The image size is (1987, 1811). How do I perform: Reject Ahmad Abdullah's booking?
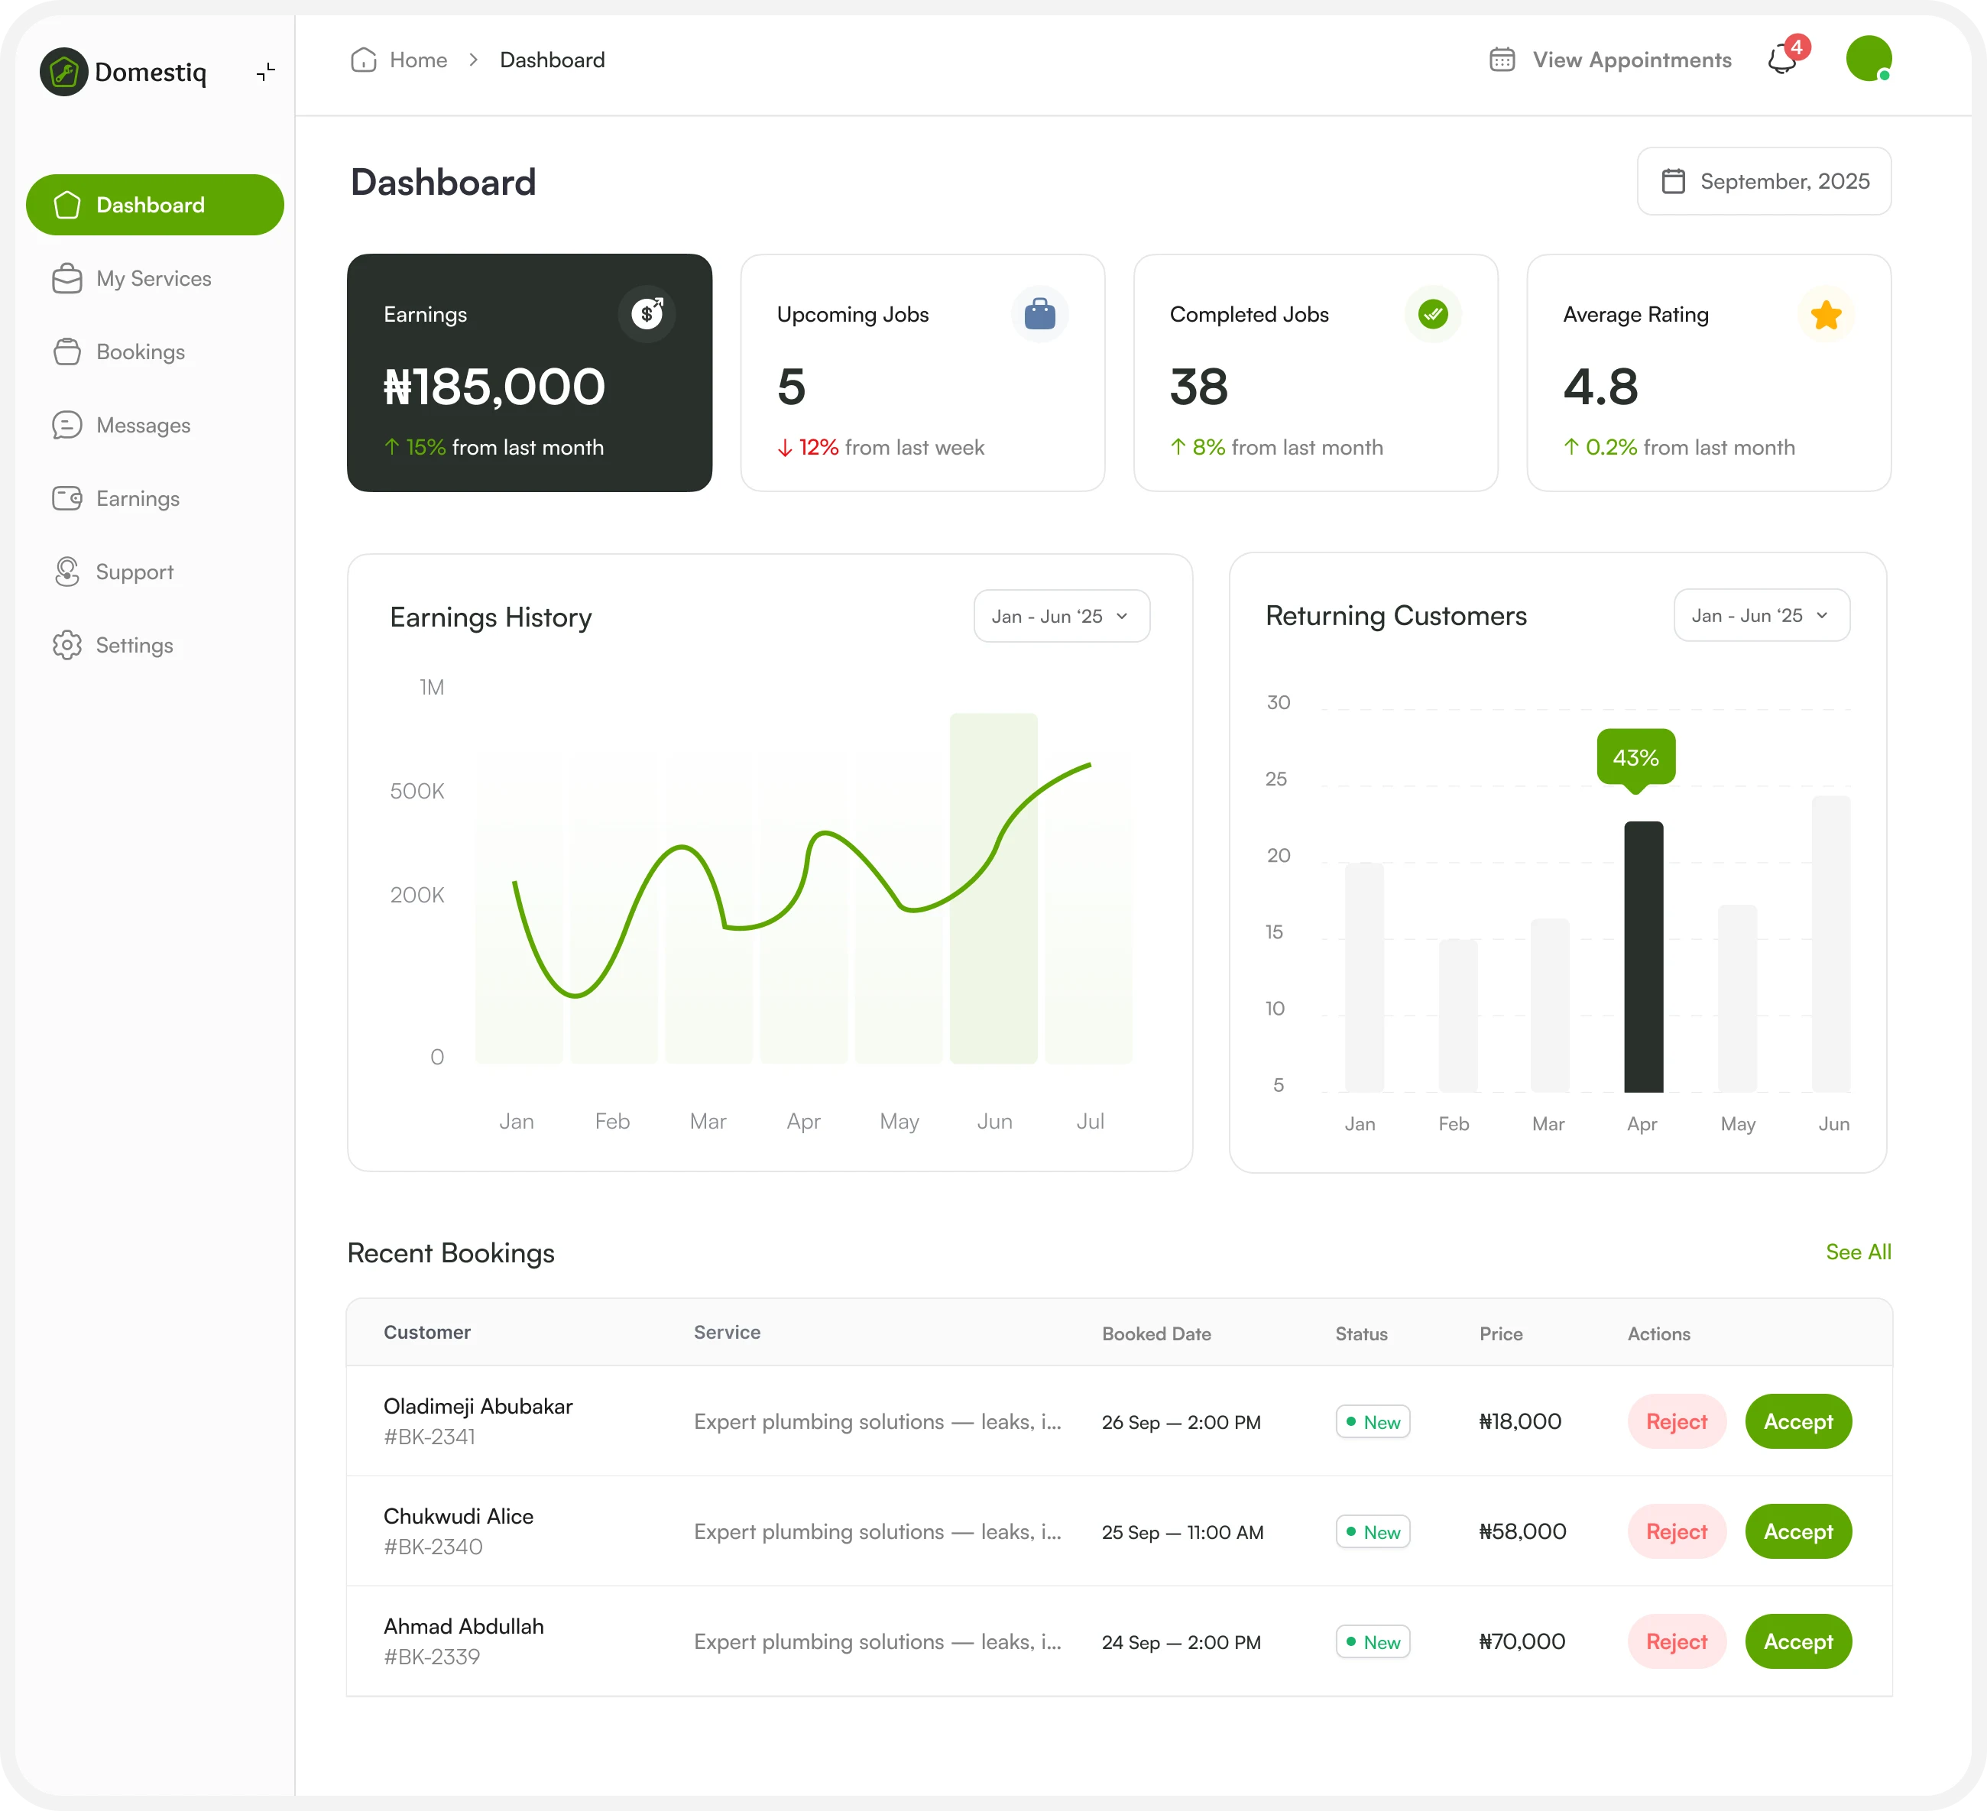pos(1675,1641)
